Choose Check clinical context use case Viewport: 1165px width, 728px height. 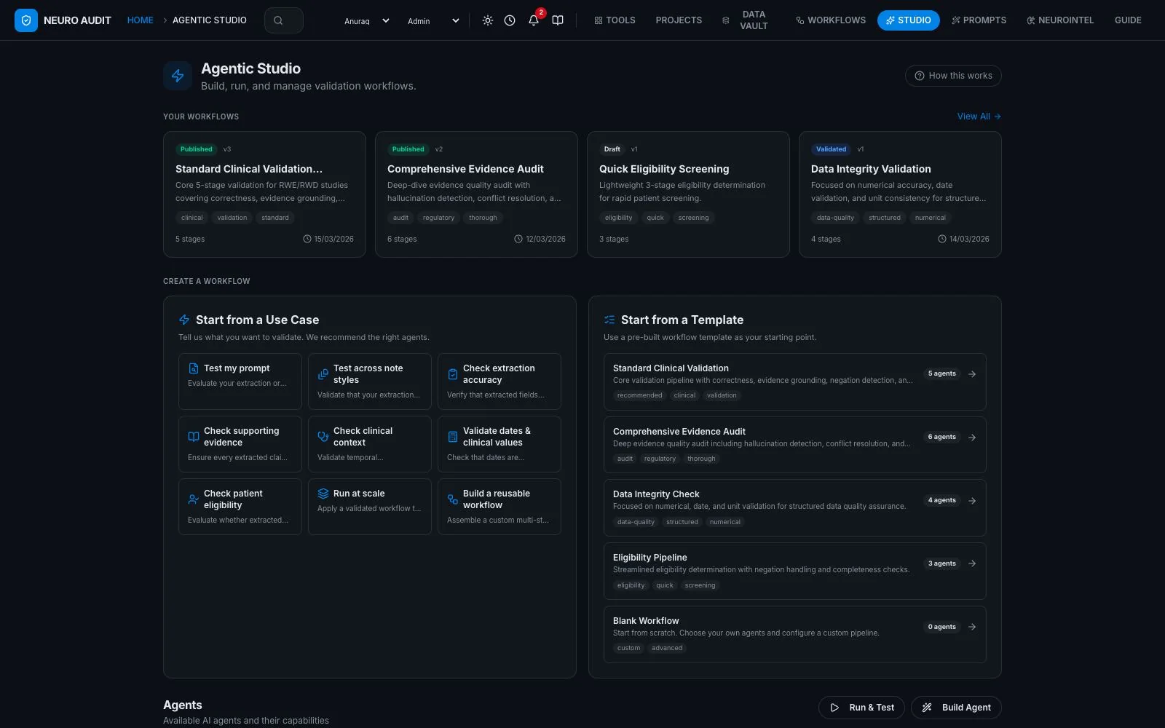[x=370, y=444]
